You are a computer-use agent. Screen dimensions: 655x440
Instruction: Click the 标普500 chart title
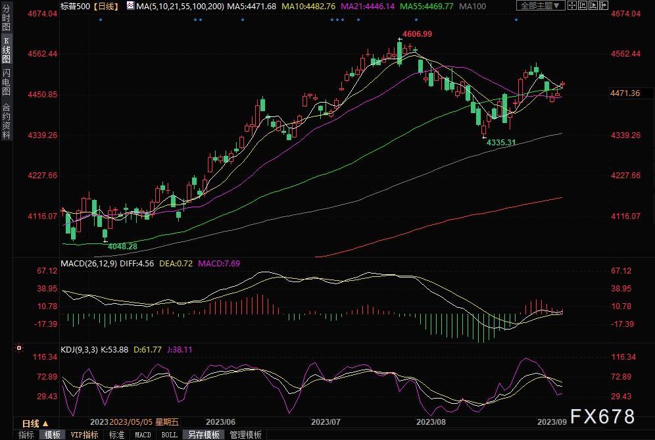(75, 7)
